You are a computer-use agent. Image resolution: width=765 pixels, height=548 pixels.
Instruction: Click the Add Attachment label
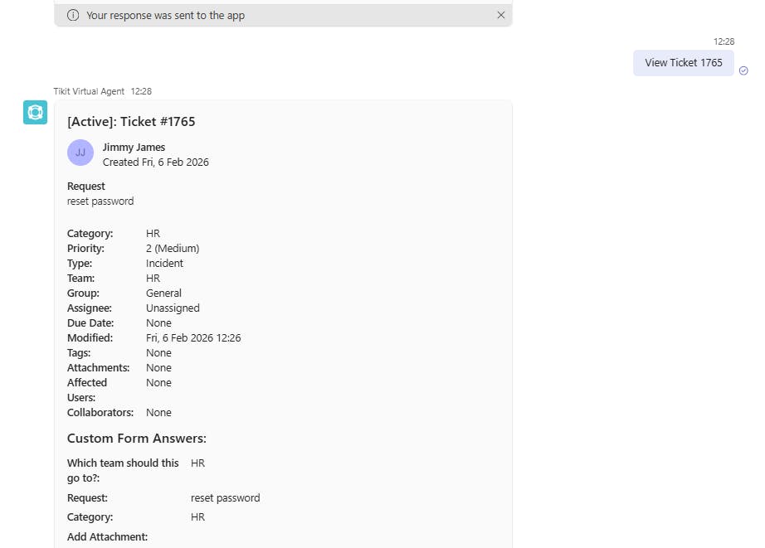[107, 537]
